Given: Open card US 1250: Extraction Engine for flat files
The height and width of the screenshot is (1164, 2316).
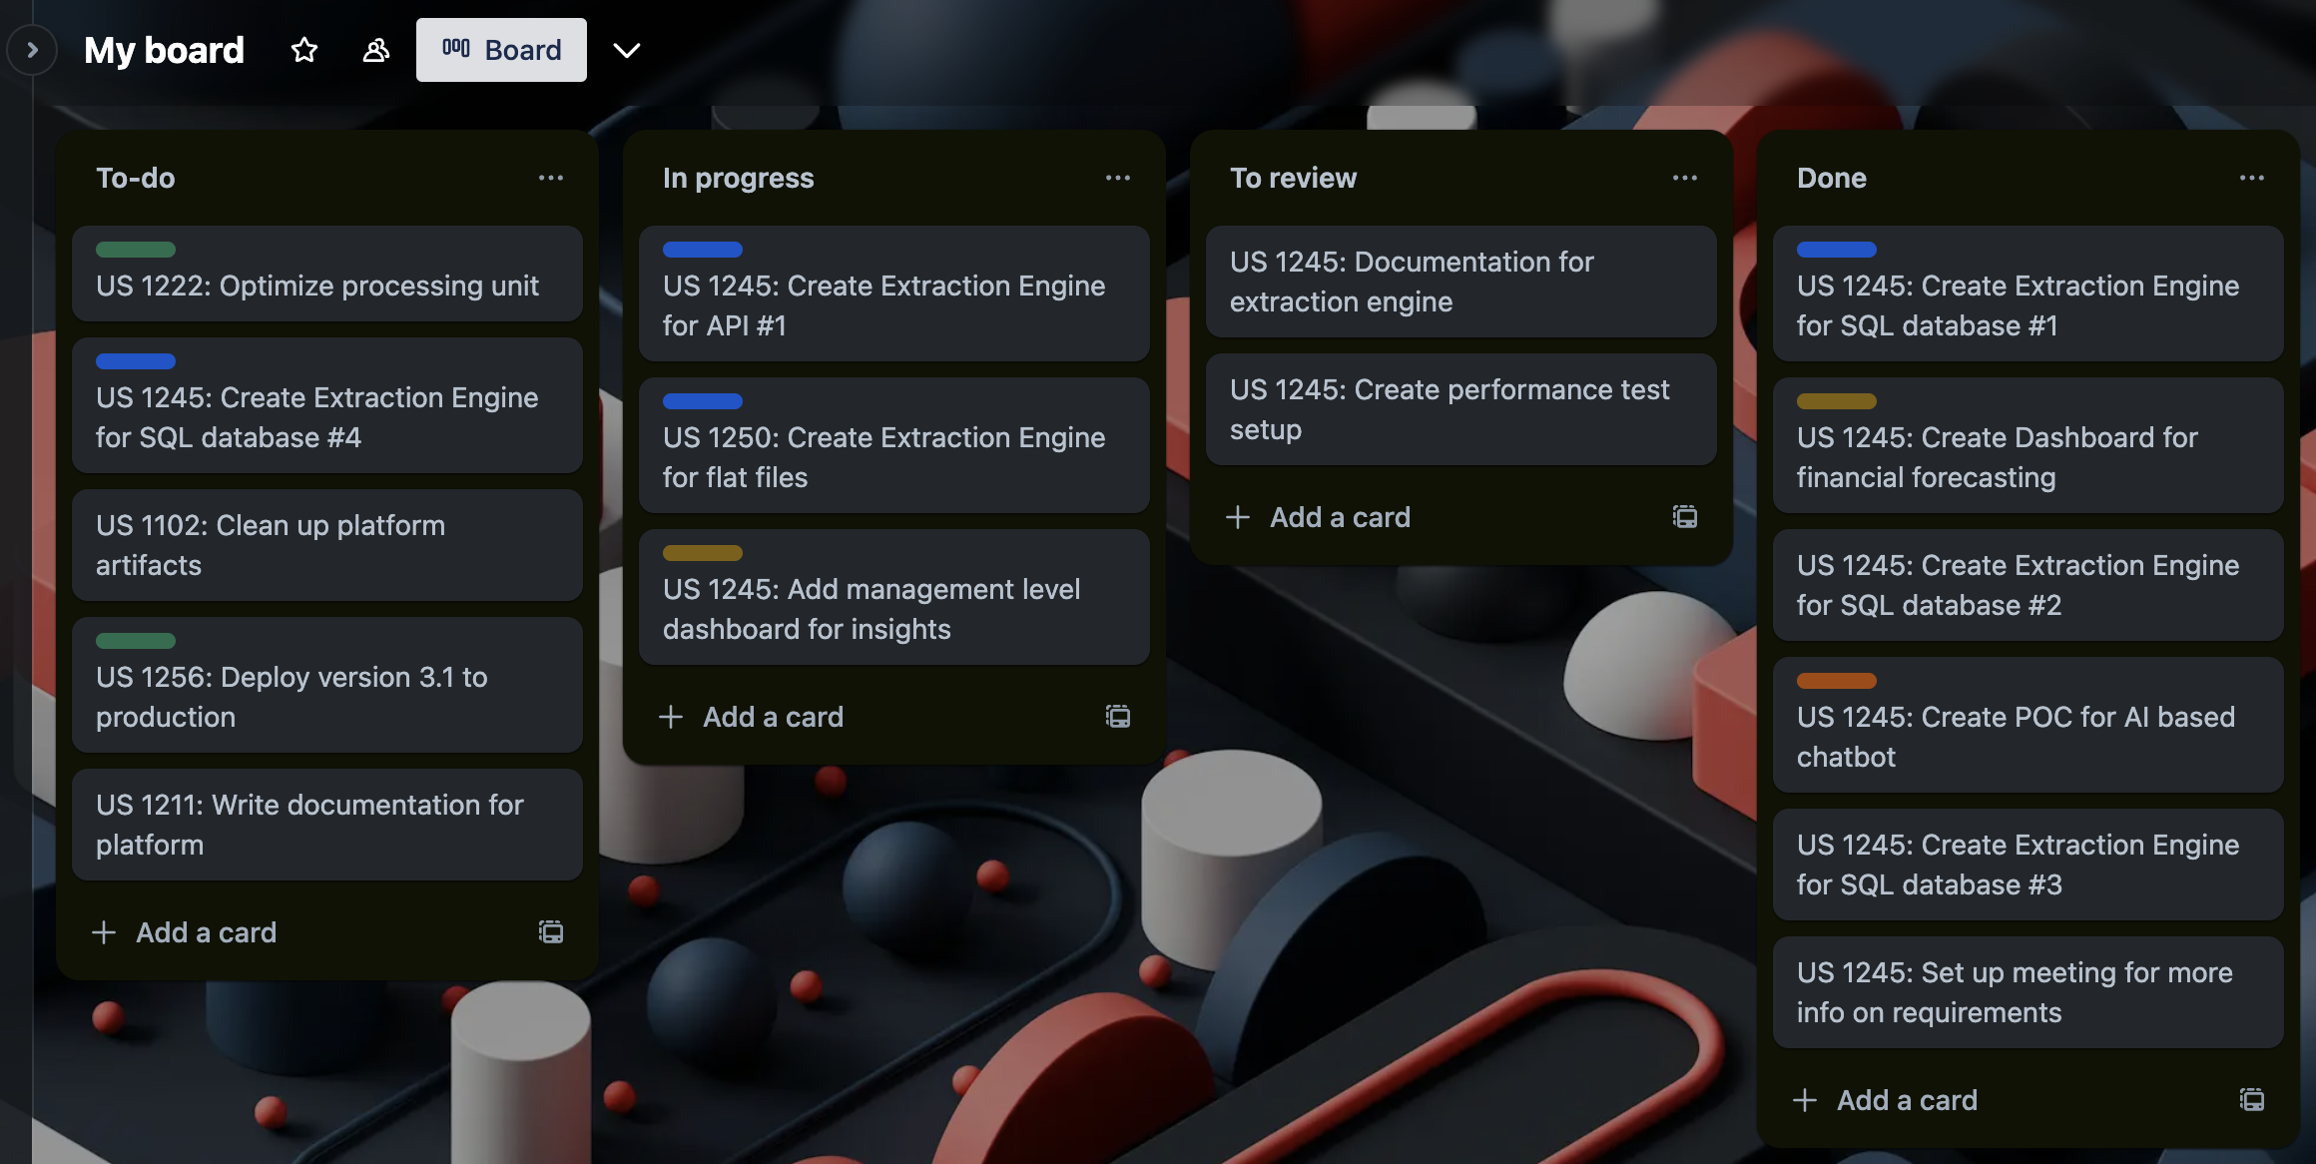Looking at the screenshot, I should click(x=894, y=445).
